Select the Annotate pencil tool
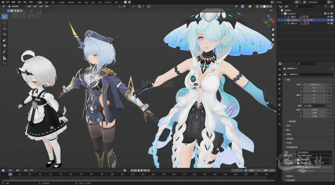335x185 pixels. tap(5, 52)
